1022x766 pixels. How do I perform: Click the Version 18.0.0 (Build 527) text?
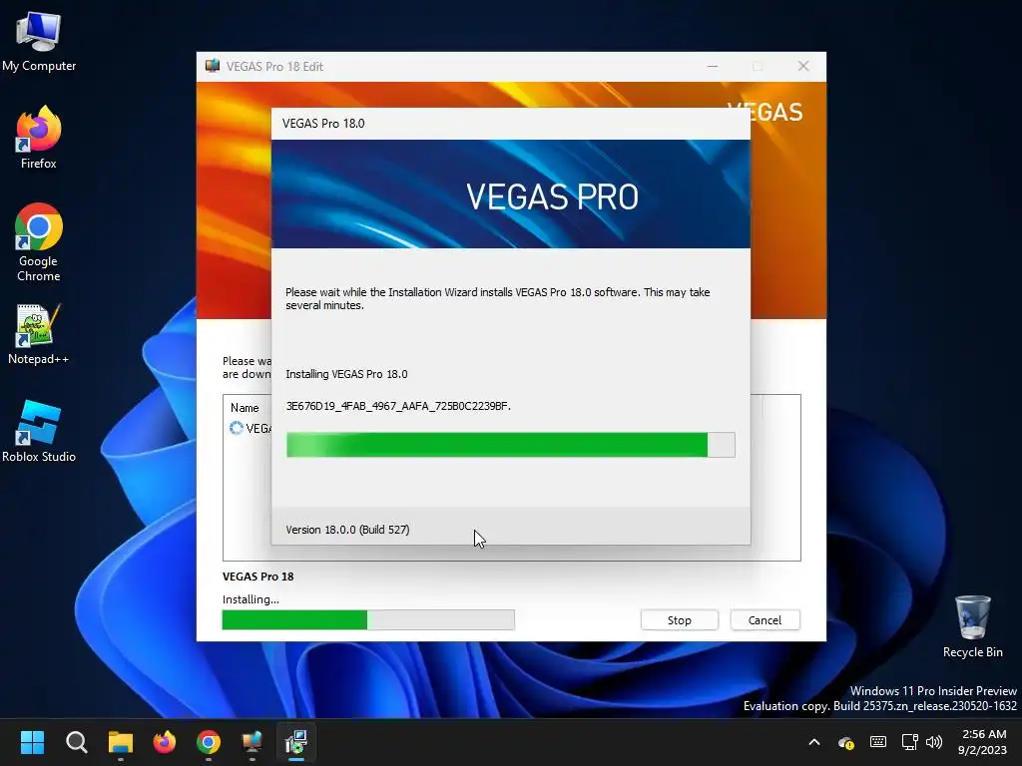coord(347,530)
